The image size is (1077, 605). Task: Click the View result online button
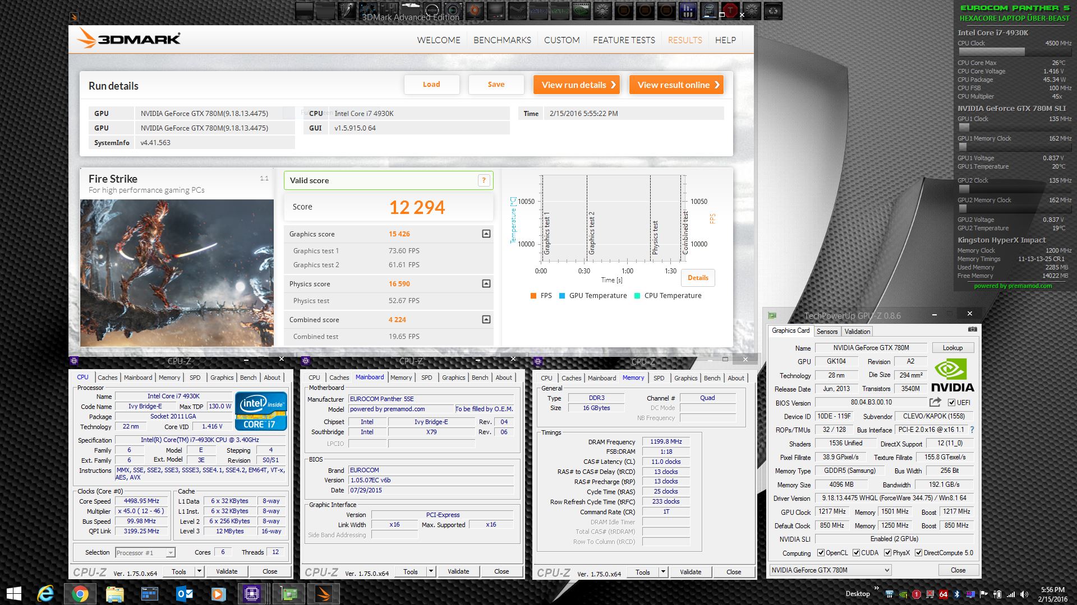coord(676,85)
